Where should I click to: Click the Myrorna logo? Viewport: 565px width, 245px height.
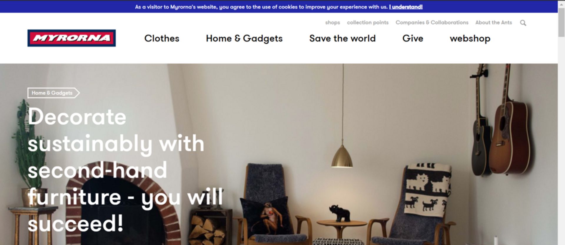click(72, 38)
